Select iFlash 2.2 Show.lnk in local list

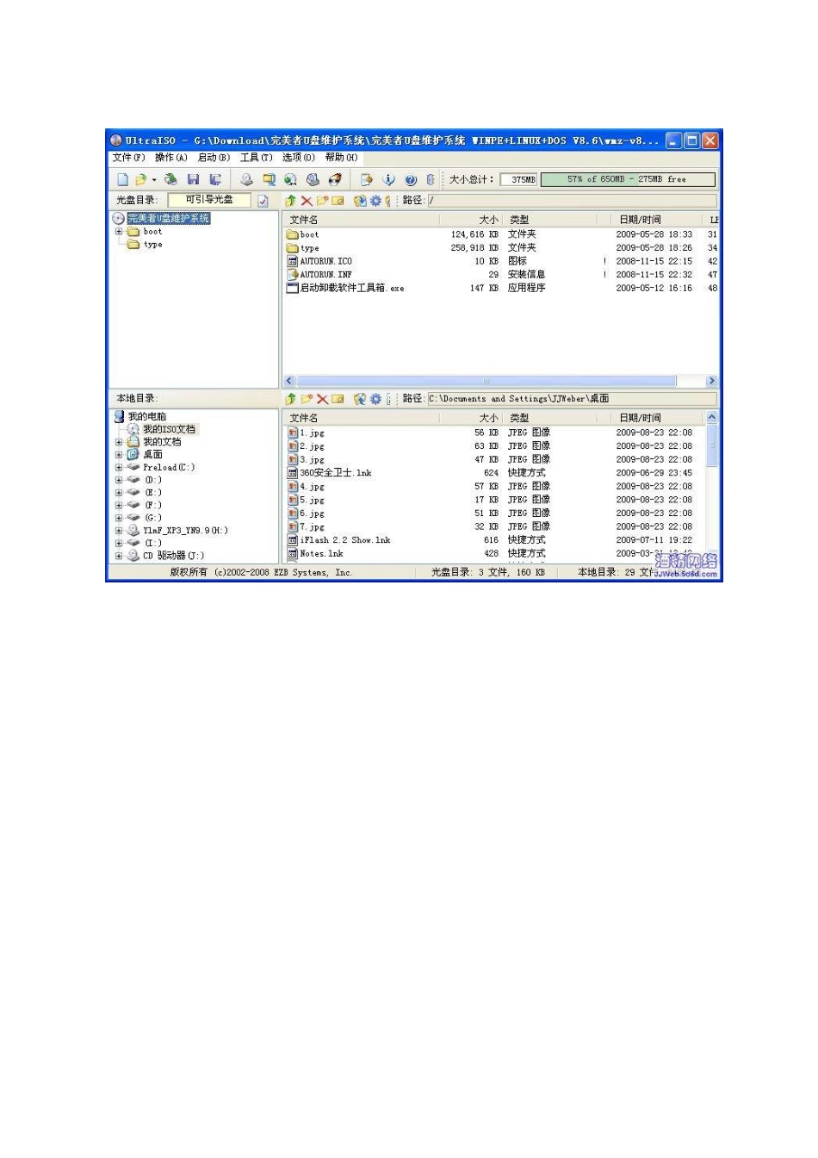coord(345,540)
